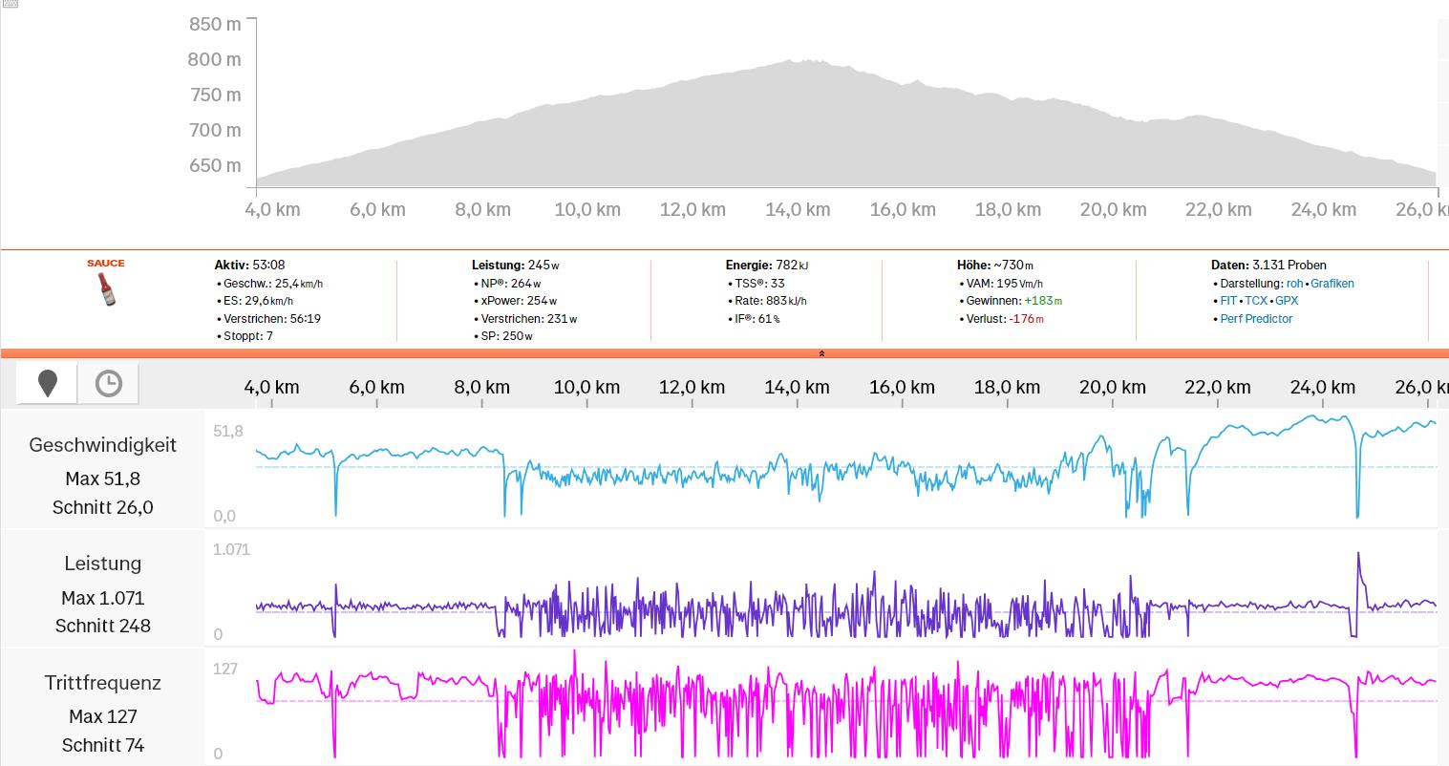
Task: Open the Perf Predictor link
Action: 1256,319
